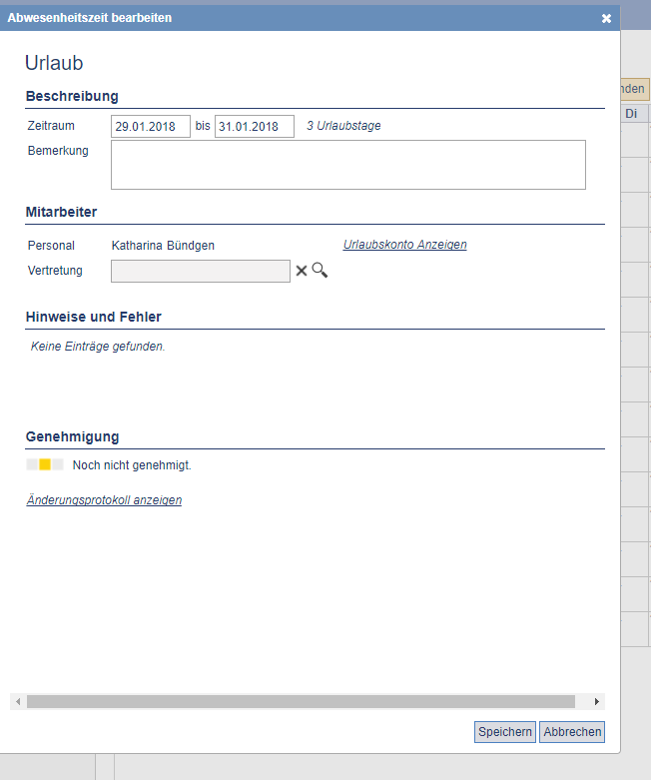Click the Katharina Bündgen personal name
Image resolution: width=651 pixels, height=780 pixels.
pos(163,246)
